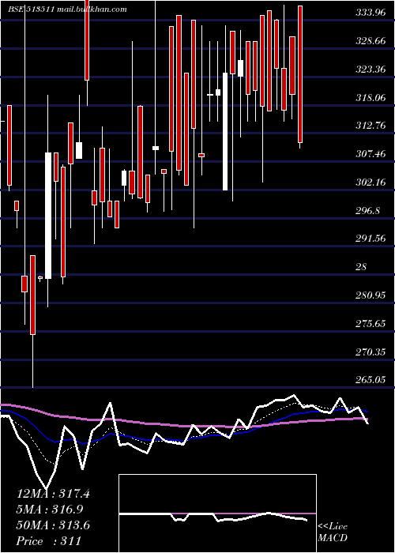The image size is (395, 553).
Task: Click the 12MA : 317.4 readout
Action: pos(53,494)
